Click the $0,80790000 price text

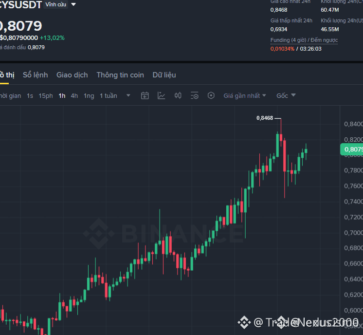click(19, 38)
